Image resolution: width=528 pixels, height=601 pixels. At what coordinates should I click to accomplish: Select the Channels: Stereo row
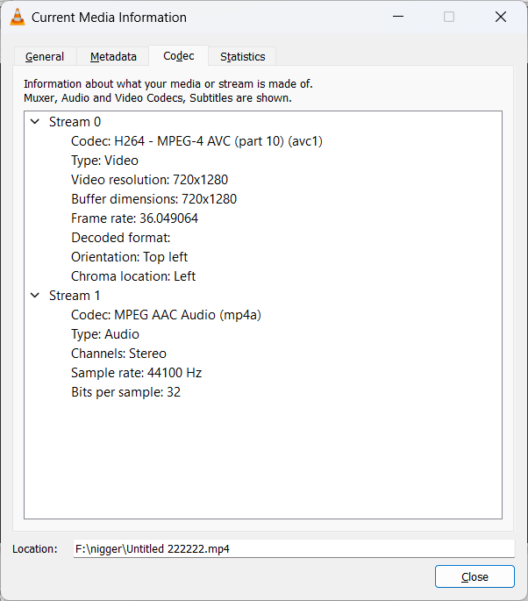[x=118, y=354]
